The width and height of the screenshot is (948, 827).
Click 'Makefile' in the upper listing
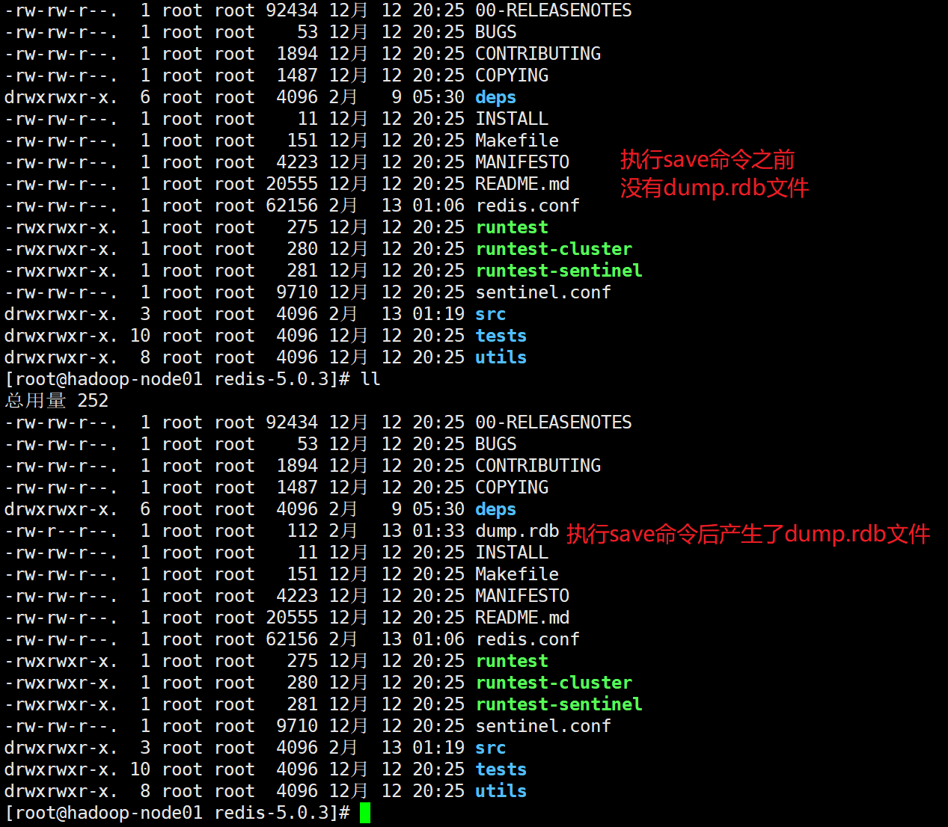point(517,141)
